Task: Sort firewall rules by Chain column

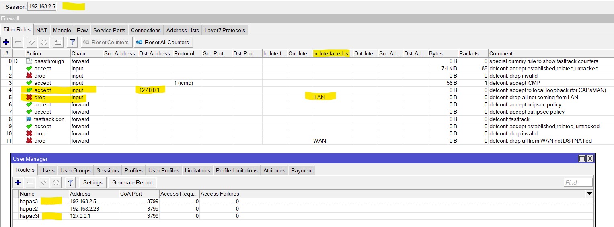Action: 86,53
